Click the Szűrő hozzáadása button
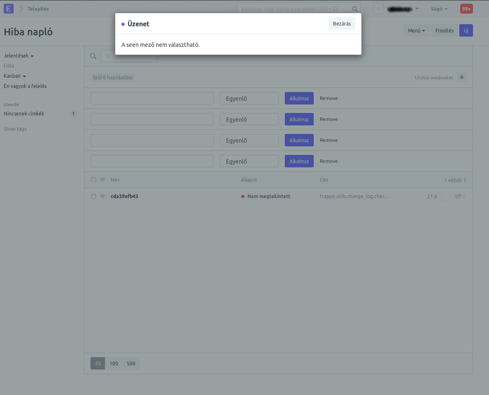The height and width of the screenshot is (395, 489). (113, 78)
